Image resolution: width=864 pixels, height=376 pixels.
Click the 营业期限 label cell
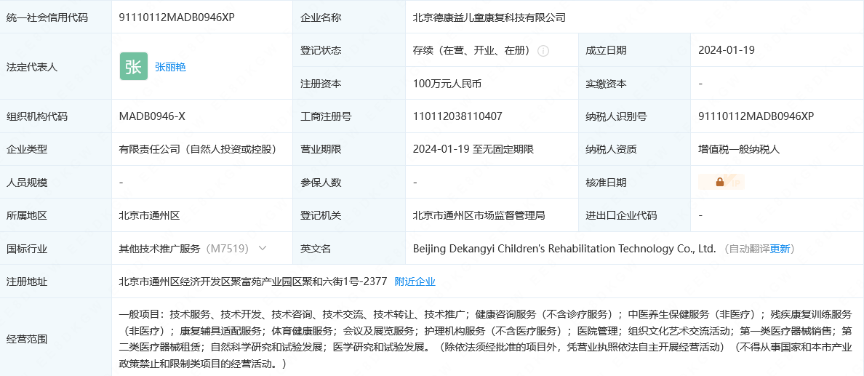pyautogui.click(x=349, y=149)
